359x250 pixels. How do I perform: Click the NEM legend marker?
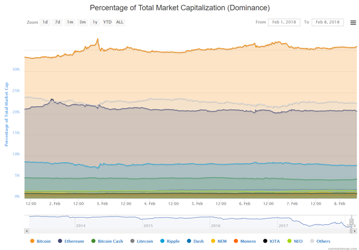tap(213, 241)
